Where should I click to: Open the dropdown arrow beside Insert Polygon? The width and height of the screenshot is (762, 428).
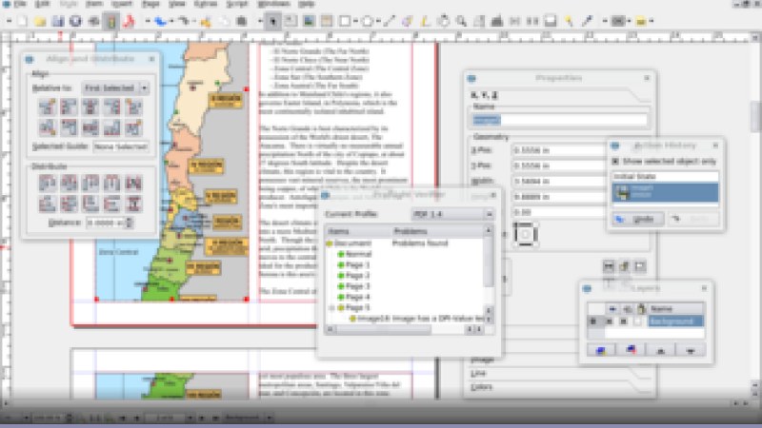tap(378, 21)
